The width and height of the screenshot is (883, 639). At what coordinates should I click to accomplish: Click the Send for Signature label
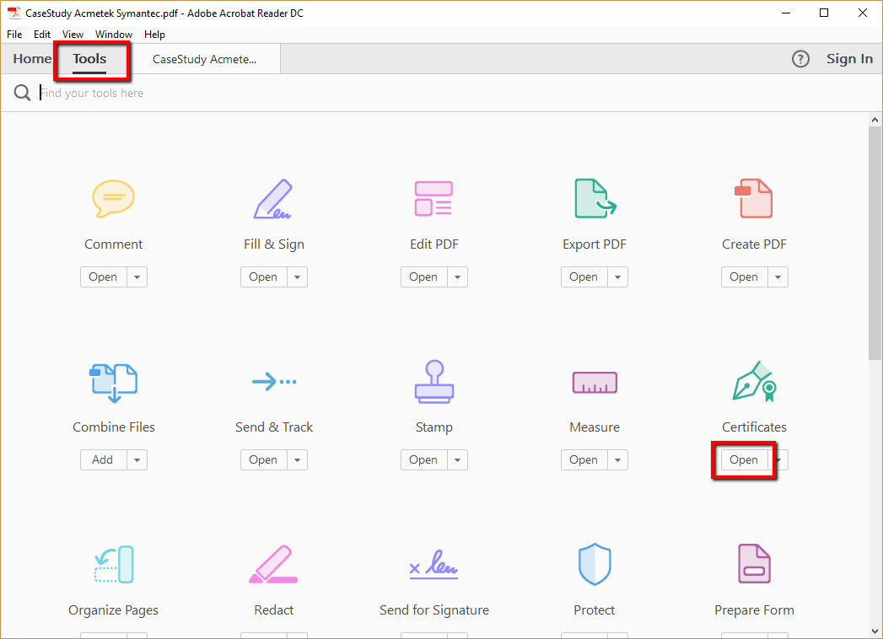(434, 610)
